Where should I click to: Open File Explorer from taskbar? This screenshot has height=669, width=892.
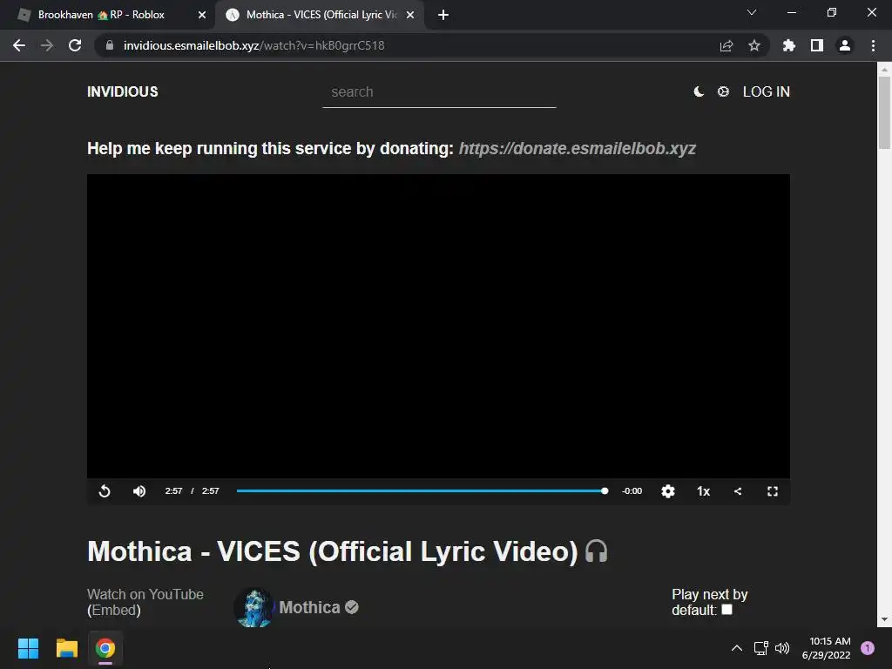point(66,648)
